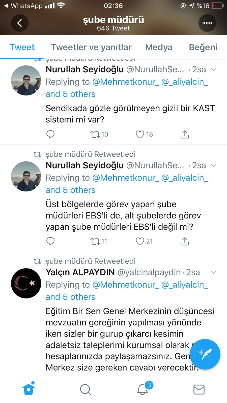
Task: Open the three-dot more options menu
Action: 207,23
